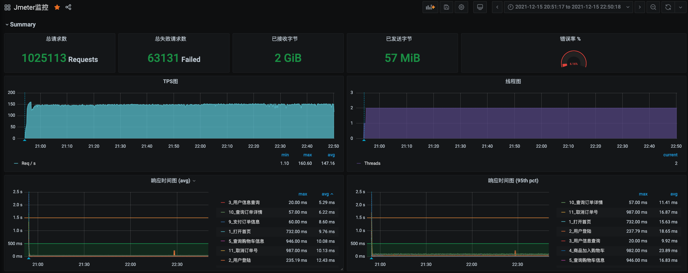Click the 63131 Failed stat value
The width and height of the screenshot is (688, 273).
coord(174,58)
